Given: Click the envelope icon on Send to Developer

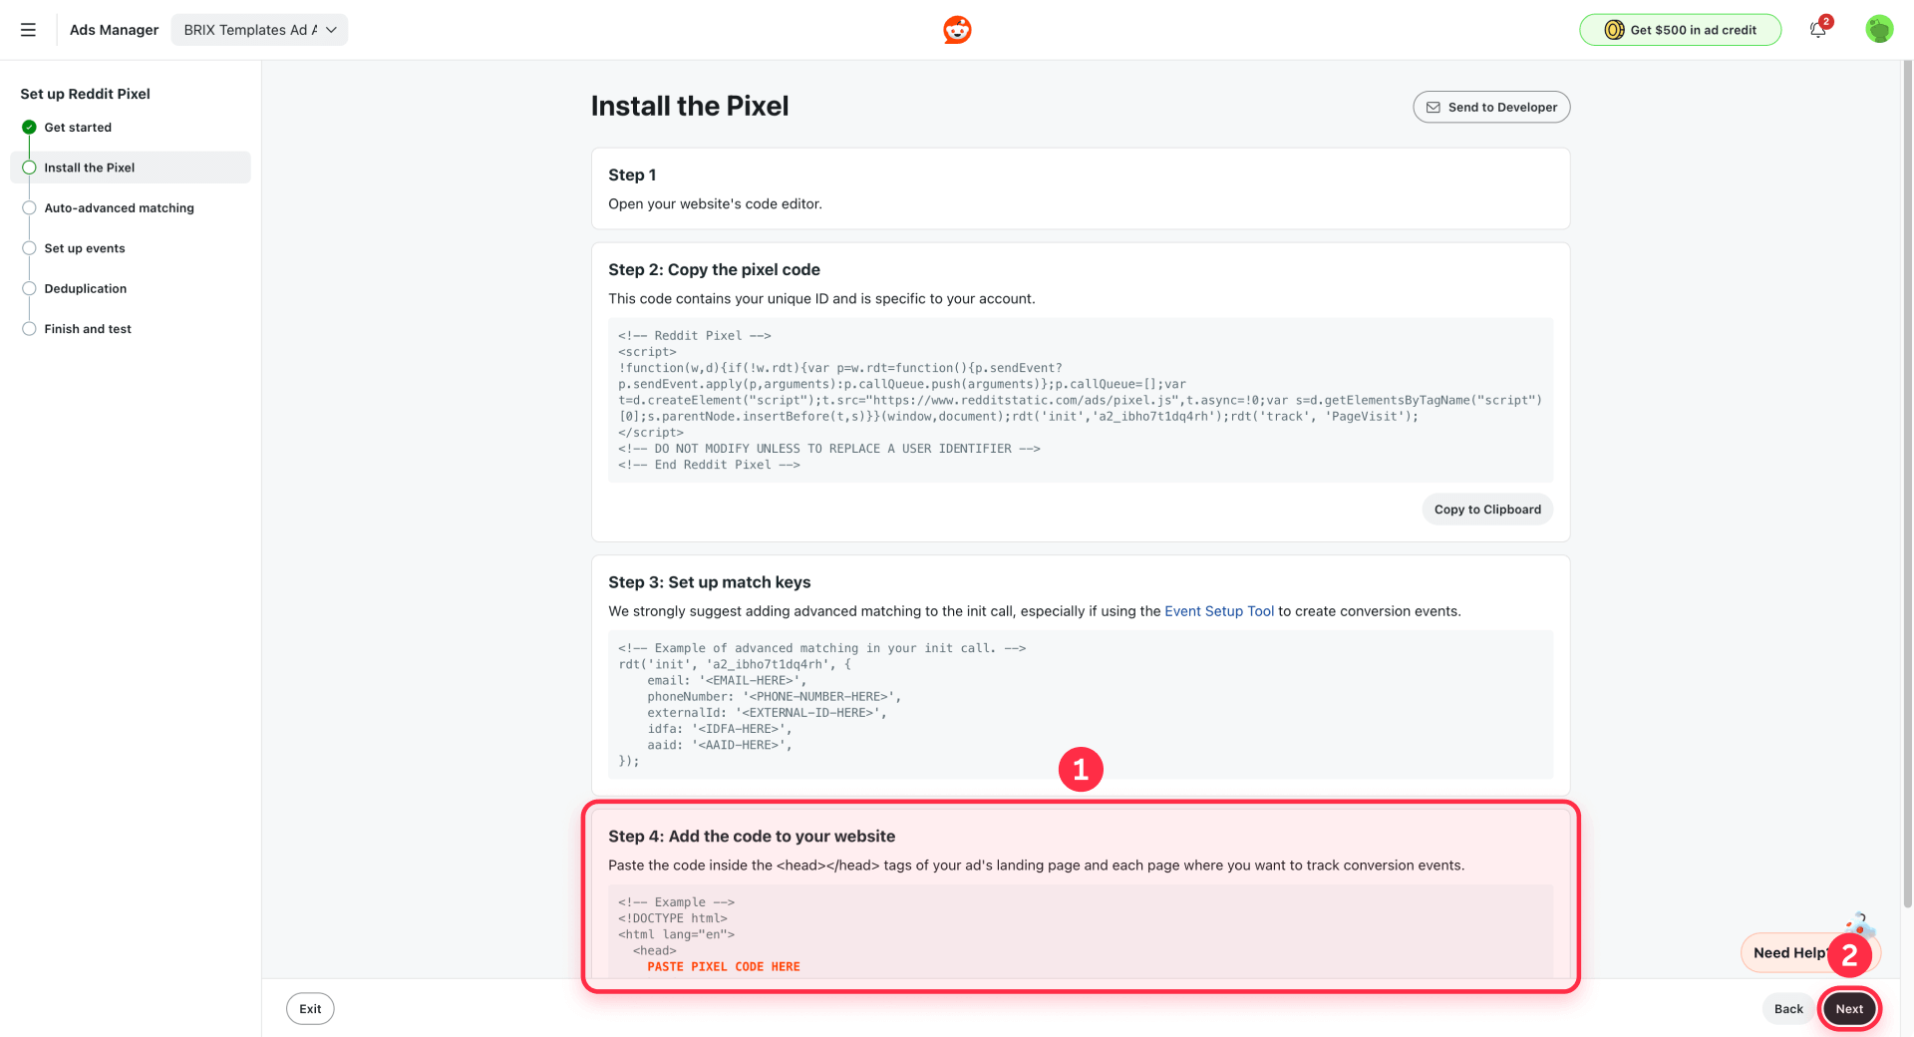Looking at the screenshot, I should click(1435, 107).
